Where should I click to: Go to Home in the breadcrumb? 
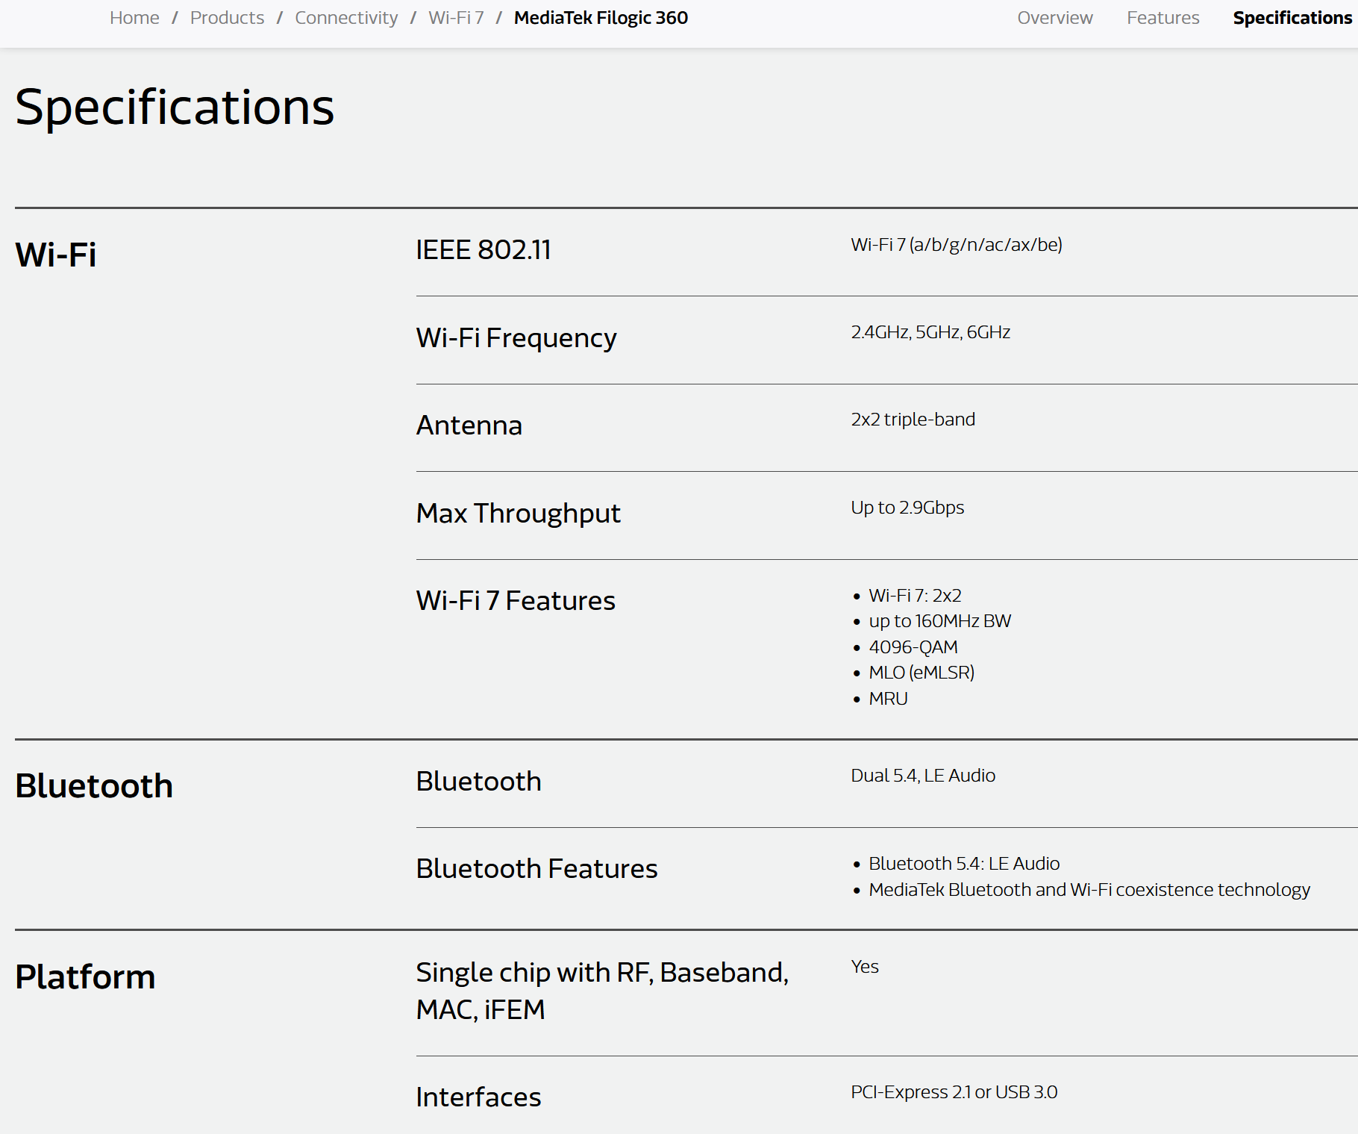pos(134,18)
